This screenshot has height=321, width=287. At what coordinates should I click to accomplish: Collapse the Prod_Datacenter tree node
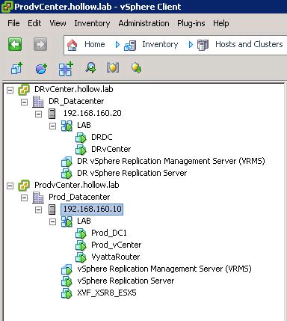click(24, 198)
